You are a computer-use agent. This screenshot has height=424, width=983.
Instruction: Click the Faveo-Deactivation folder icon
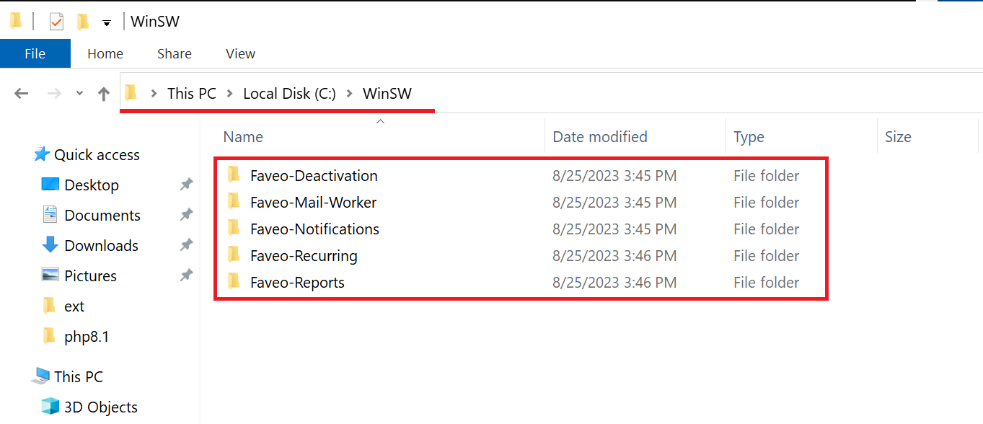(233, 175)
